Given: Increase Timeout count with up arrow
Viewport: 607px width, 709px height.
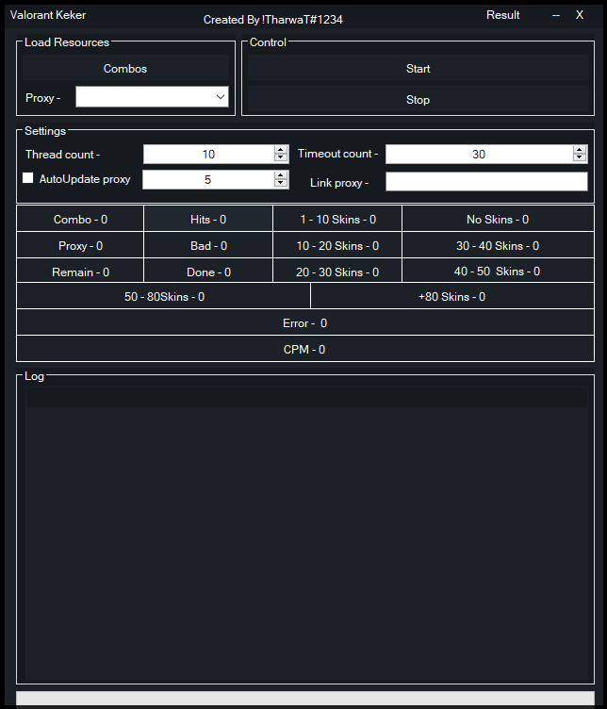Looking at the screenshot, I should 579,150.
